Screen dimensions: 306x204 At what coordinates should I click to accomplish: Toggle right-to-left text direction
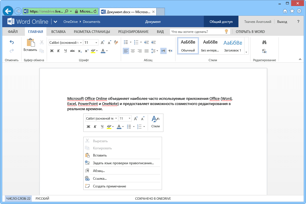170,51
